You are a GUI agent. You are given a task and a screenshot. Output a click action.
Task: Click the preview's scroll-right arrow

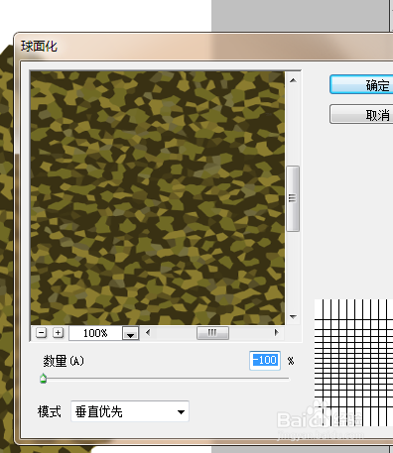point(277,333)
